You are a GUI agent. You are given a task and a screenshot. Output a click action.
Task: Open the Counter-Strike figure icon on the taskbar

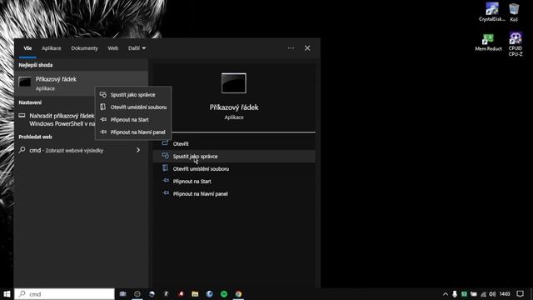click(x=167, y=294)
